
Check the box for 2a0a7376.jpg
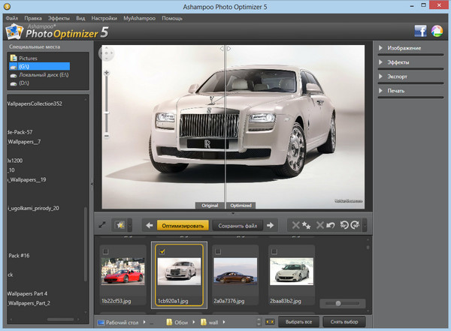click(x=218, y=251)
